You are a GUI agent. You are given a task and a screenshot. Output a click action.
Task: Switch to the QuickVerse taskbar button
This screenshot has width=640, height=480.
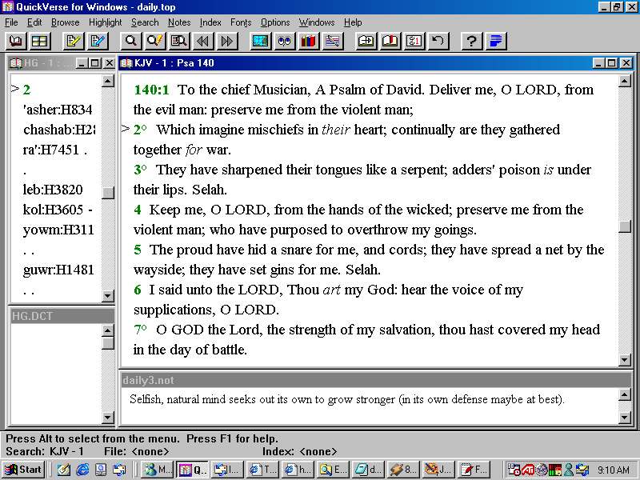(193, 470)
